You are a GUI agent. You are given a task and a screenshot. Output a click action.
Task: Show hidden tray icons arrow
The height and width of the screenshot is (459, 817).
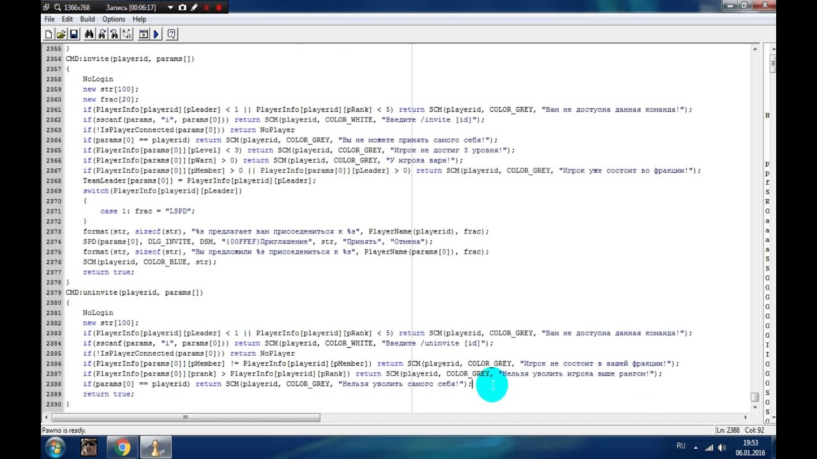click(696, 447)
